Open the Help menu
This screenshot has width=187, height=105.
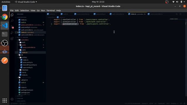[x=58, y=10]
